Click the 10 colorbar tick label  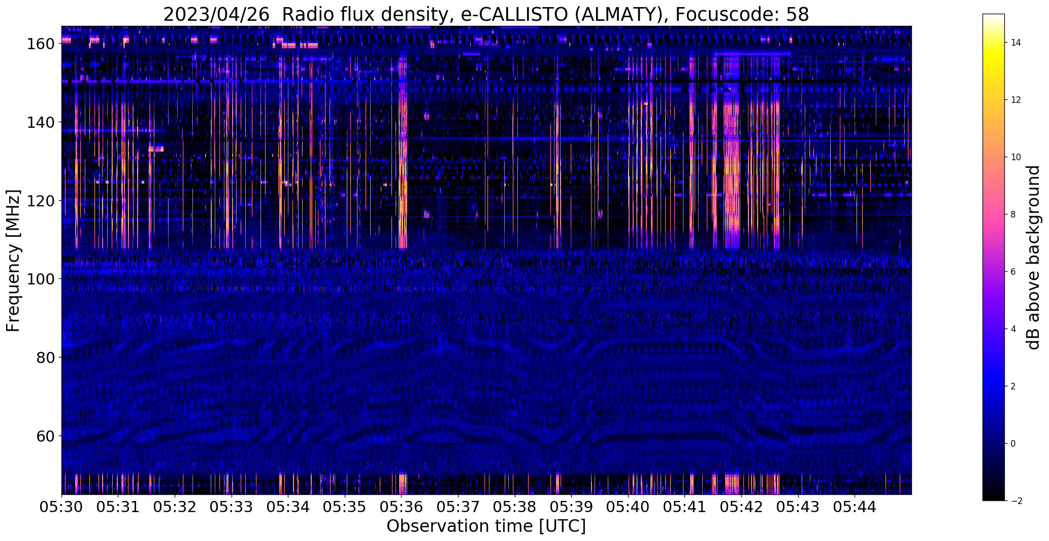pyautogui.click(x=1017, y=157)
